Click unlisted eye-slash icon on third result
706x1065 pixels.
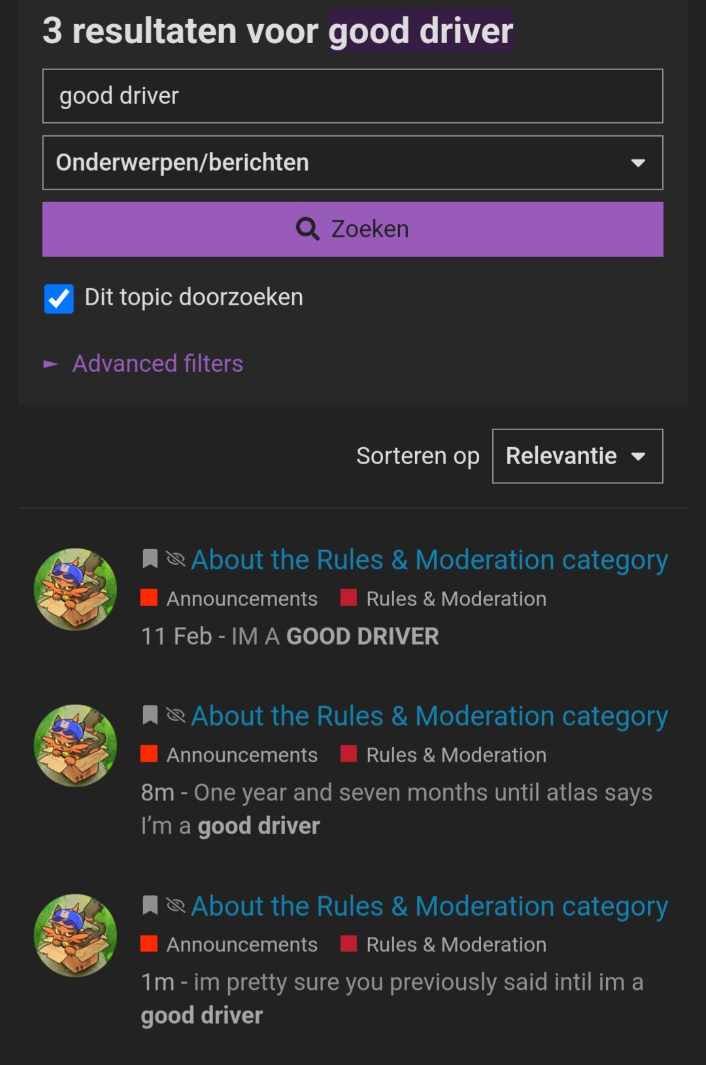(x=175, y=905)
